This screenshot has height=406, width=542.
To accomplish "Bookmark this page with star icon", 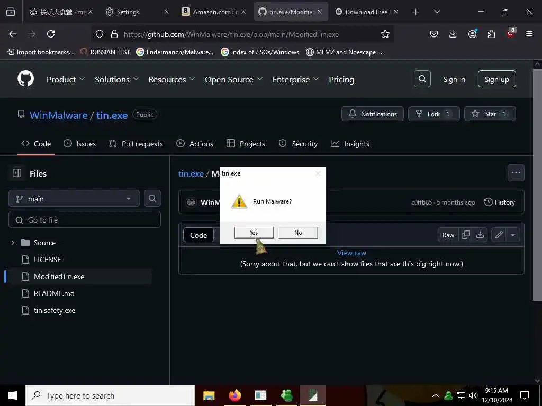I will click(385, 34).
